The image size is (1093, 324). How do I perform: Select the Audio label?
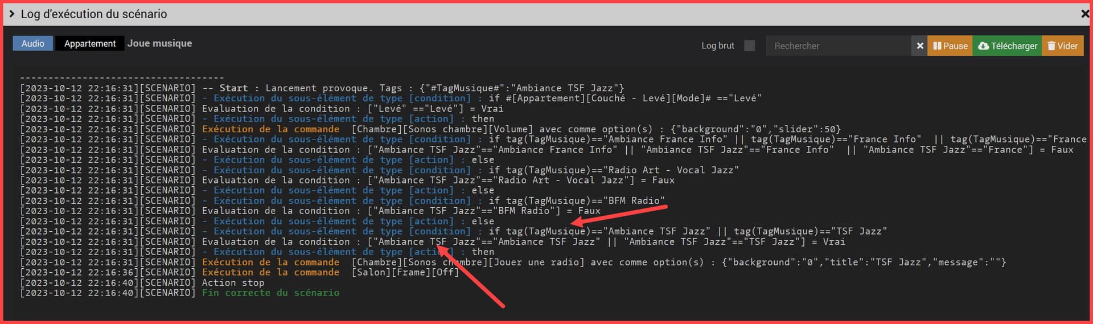click(32, 43)
